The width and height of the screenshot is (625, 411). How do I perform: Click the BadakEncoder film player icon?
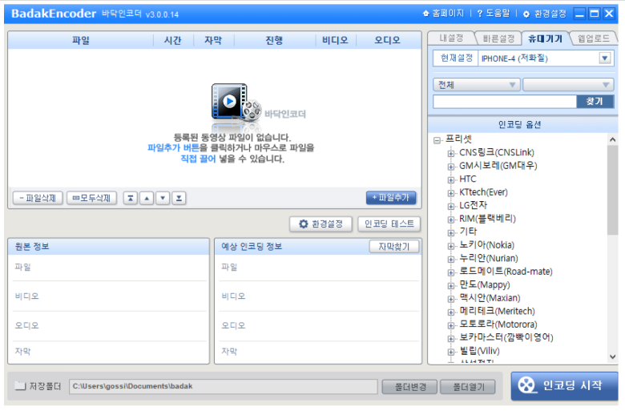(236, 103)
